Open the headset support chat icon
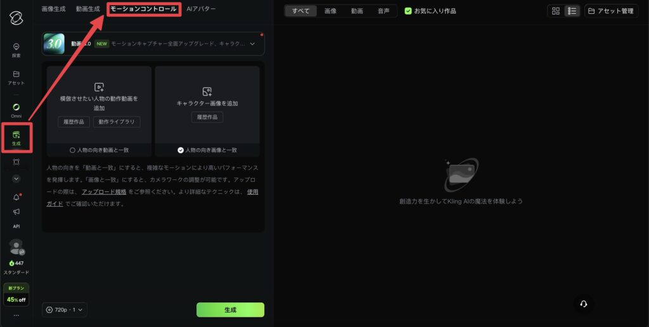 [x=584, y=304]
